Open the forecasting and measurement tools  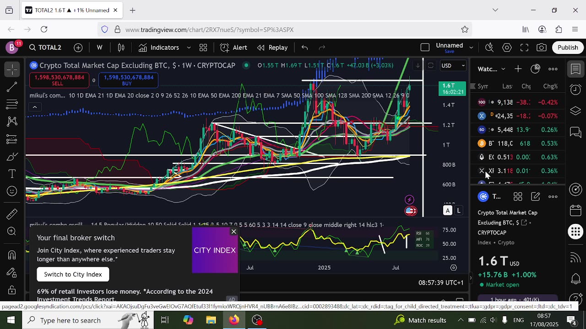12,139
